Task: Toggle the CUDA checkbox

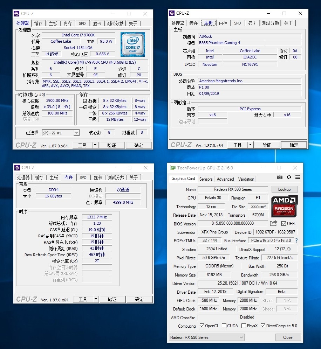Action: point(224,326)
